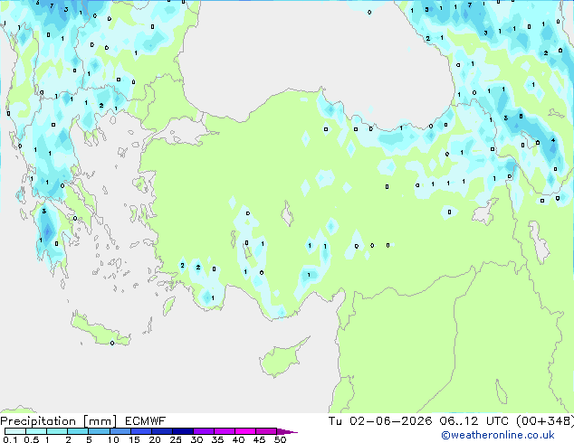Image resolution: width=574 pixels, height=443 pixels.
Task: Select the 2–5 mm legend color swatch
Action: (78, 431)
